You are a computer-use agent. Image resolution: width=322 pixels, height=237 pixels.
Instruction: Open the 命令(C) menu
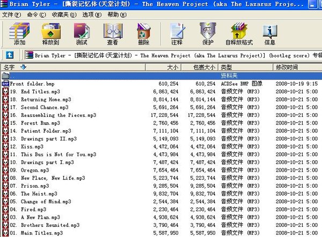pos(36,15)
